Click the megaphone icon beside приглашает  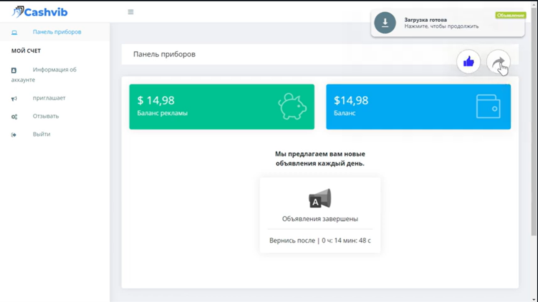tap(14, 99)
